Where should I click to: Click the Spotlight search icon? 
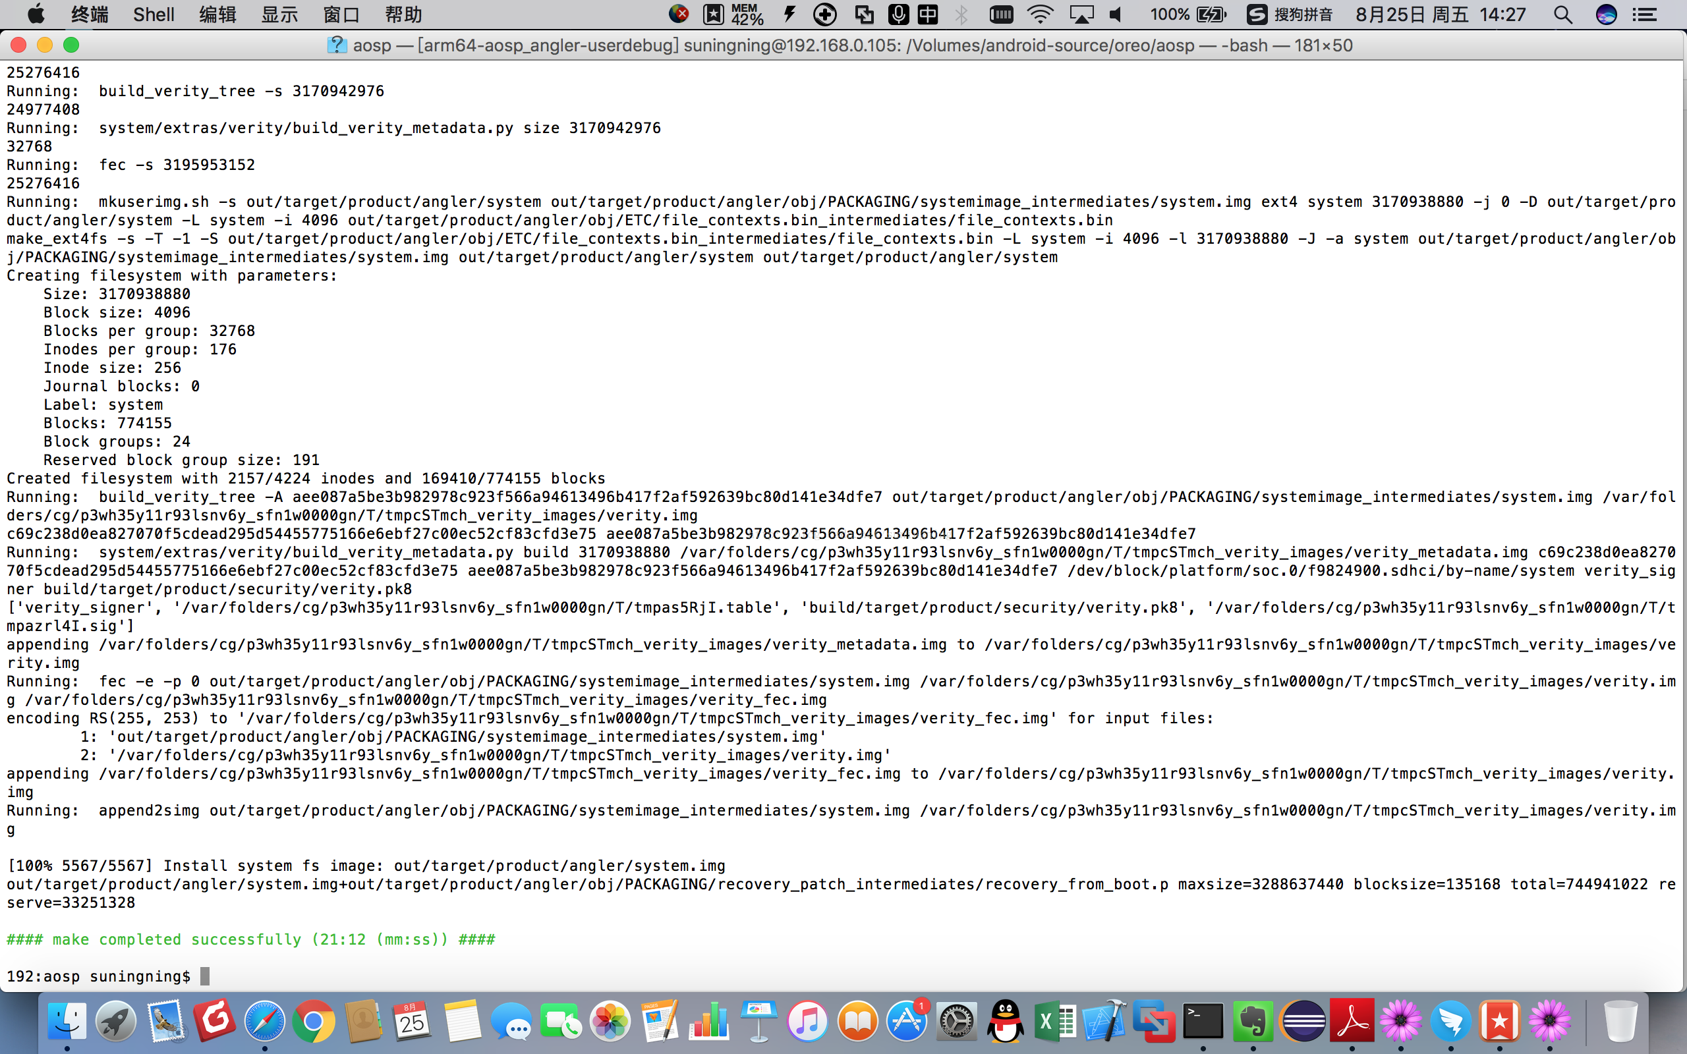[1563, 13]
